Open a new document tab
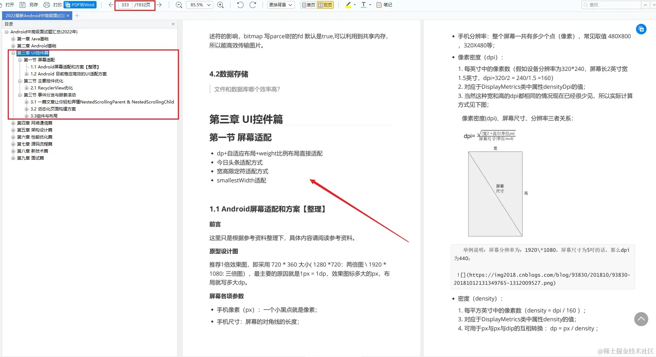 pyautogui.click(x=77, y=15)
